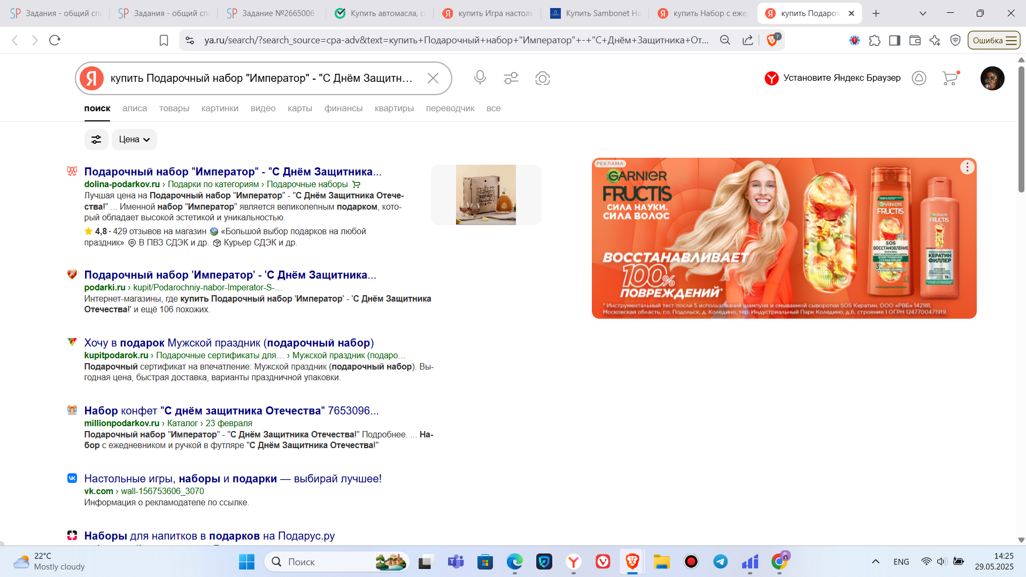Toggle the browser sidebar panel
The image size is (1026, 577).
coord(894,40)
